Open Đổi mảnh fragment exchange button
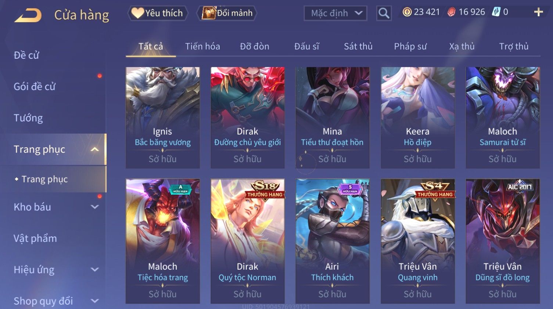This screenshot has height=309, width=553. point(227,13)
